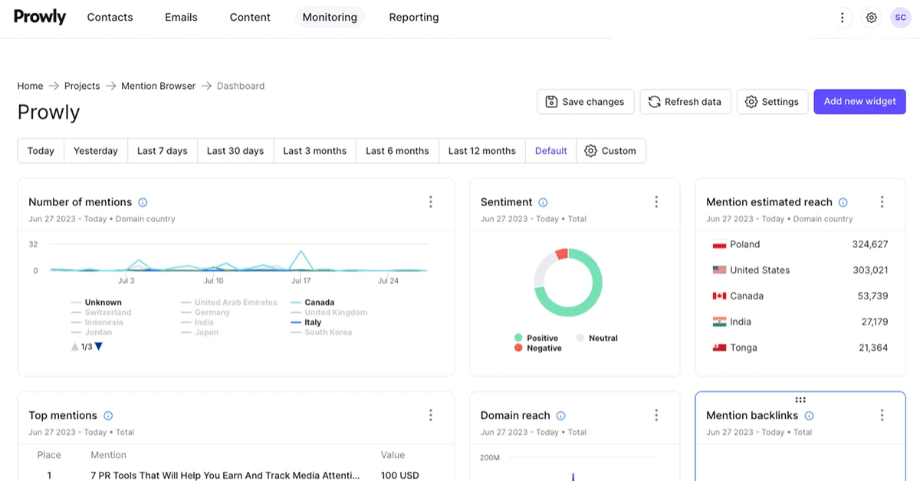Select the Yesterday date range

click(96, 151)
